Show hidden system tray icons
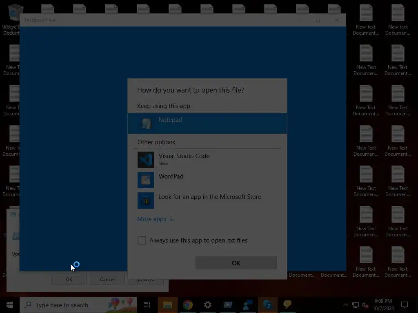The image size is (418, 313). click(345, 305)
